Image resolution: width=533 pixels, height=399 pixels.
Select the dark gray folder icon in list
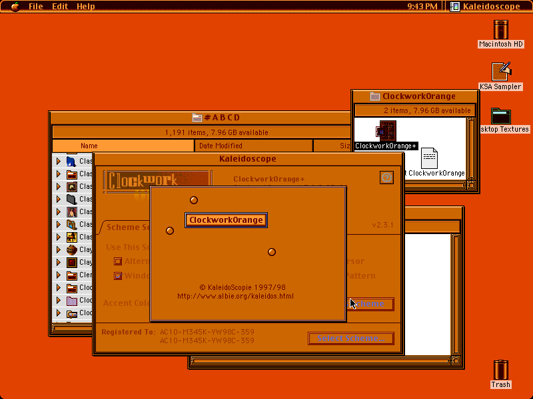[x=71, y=199]
